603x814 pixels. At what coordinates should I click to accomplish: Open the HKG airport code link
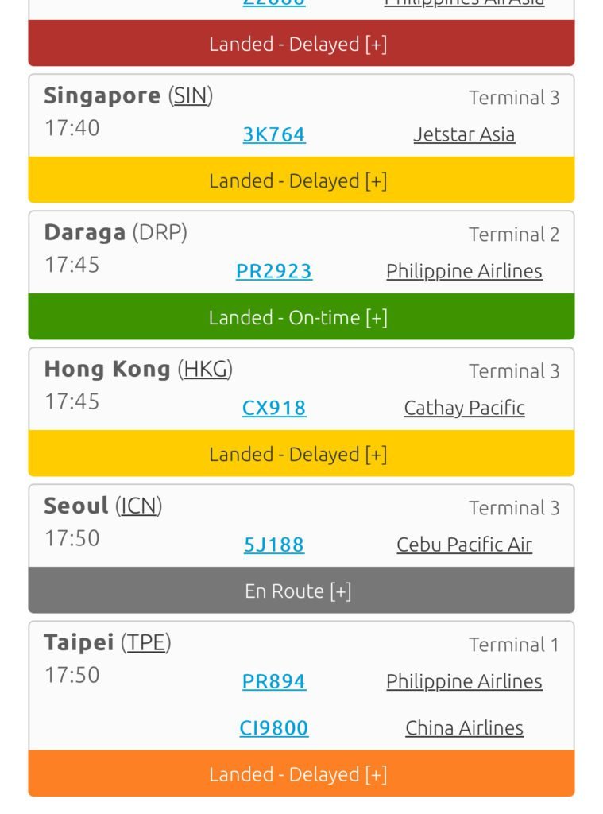click(x=206, y=370)
